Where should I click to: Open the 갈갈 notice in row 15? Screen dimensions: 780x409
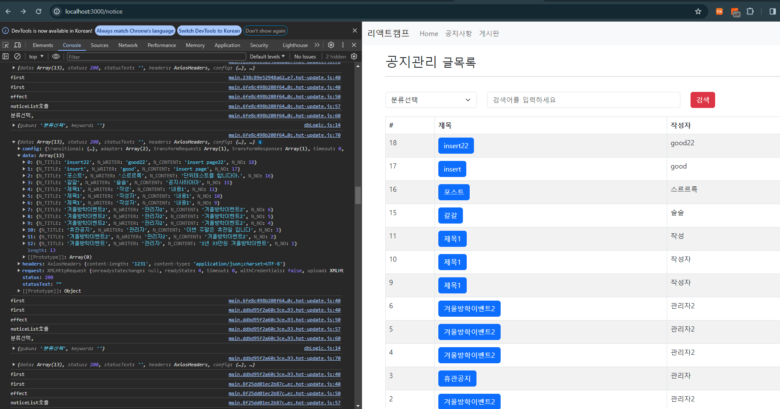coord(451,216)
